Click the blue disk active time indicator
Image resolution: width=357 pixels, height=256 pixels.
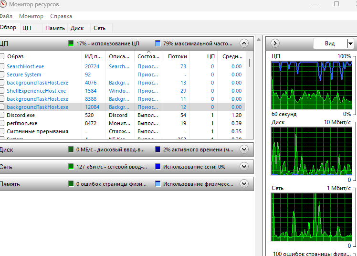pyautogui.click(x=158, y=149)
